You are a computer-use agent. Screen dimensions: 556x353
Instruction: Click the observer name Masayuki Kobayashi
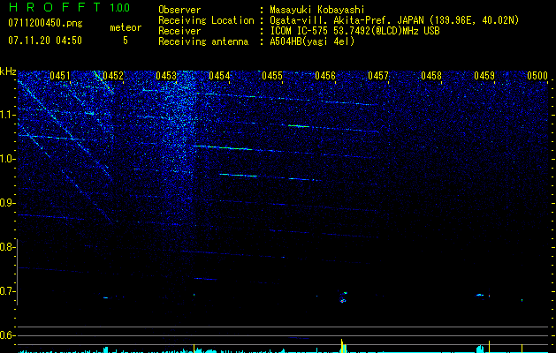[x=317, y=10]
